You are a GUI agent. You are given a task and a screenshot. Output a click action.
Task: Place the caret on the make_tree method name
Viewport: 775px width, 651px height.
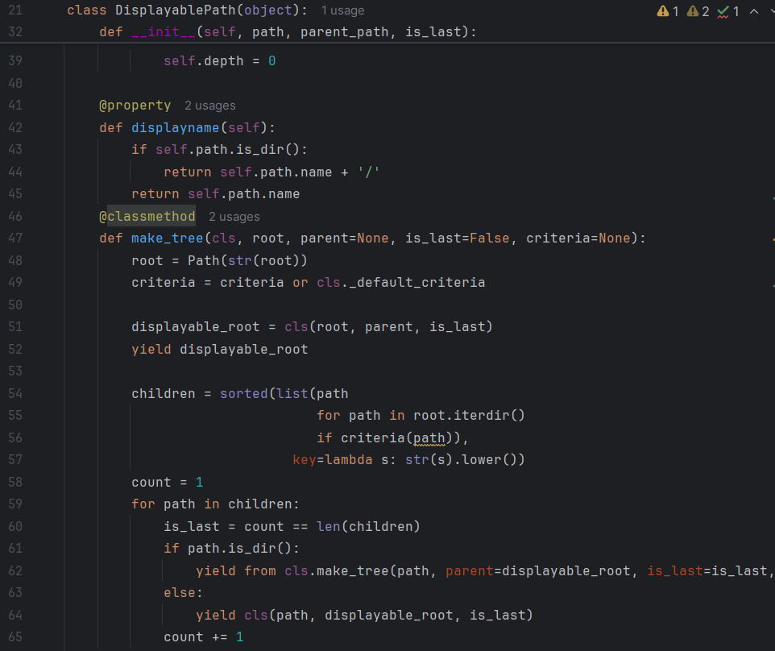[x=167, y=238]
